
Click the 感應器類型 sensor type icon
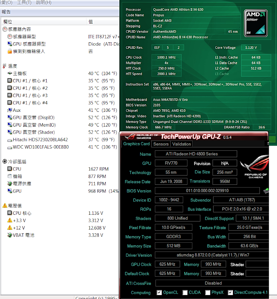click(10, 36)
